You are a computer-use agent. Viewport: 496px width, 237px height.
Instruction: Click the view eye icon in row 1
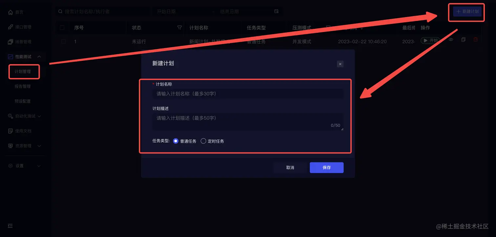click(451, 40)
